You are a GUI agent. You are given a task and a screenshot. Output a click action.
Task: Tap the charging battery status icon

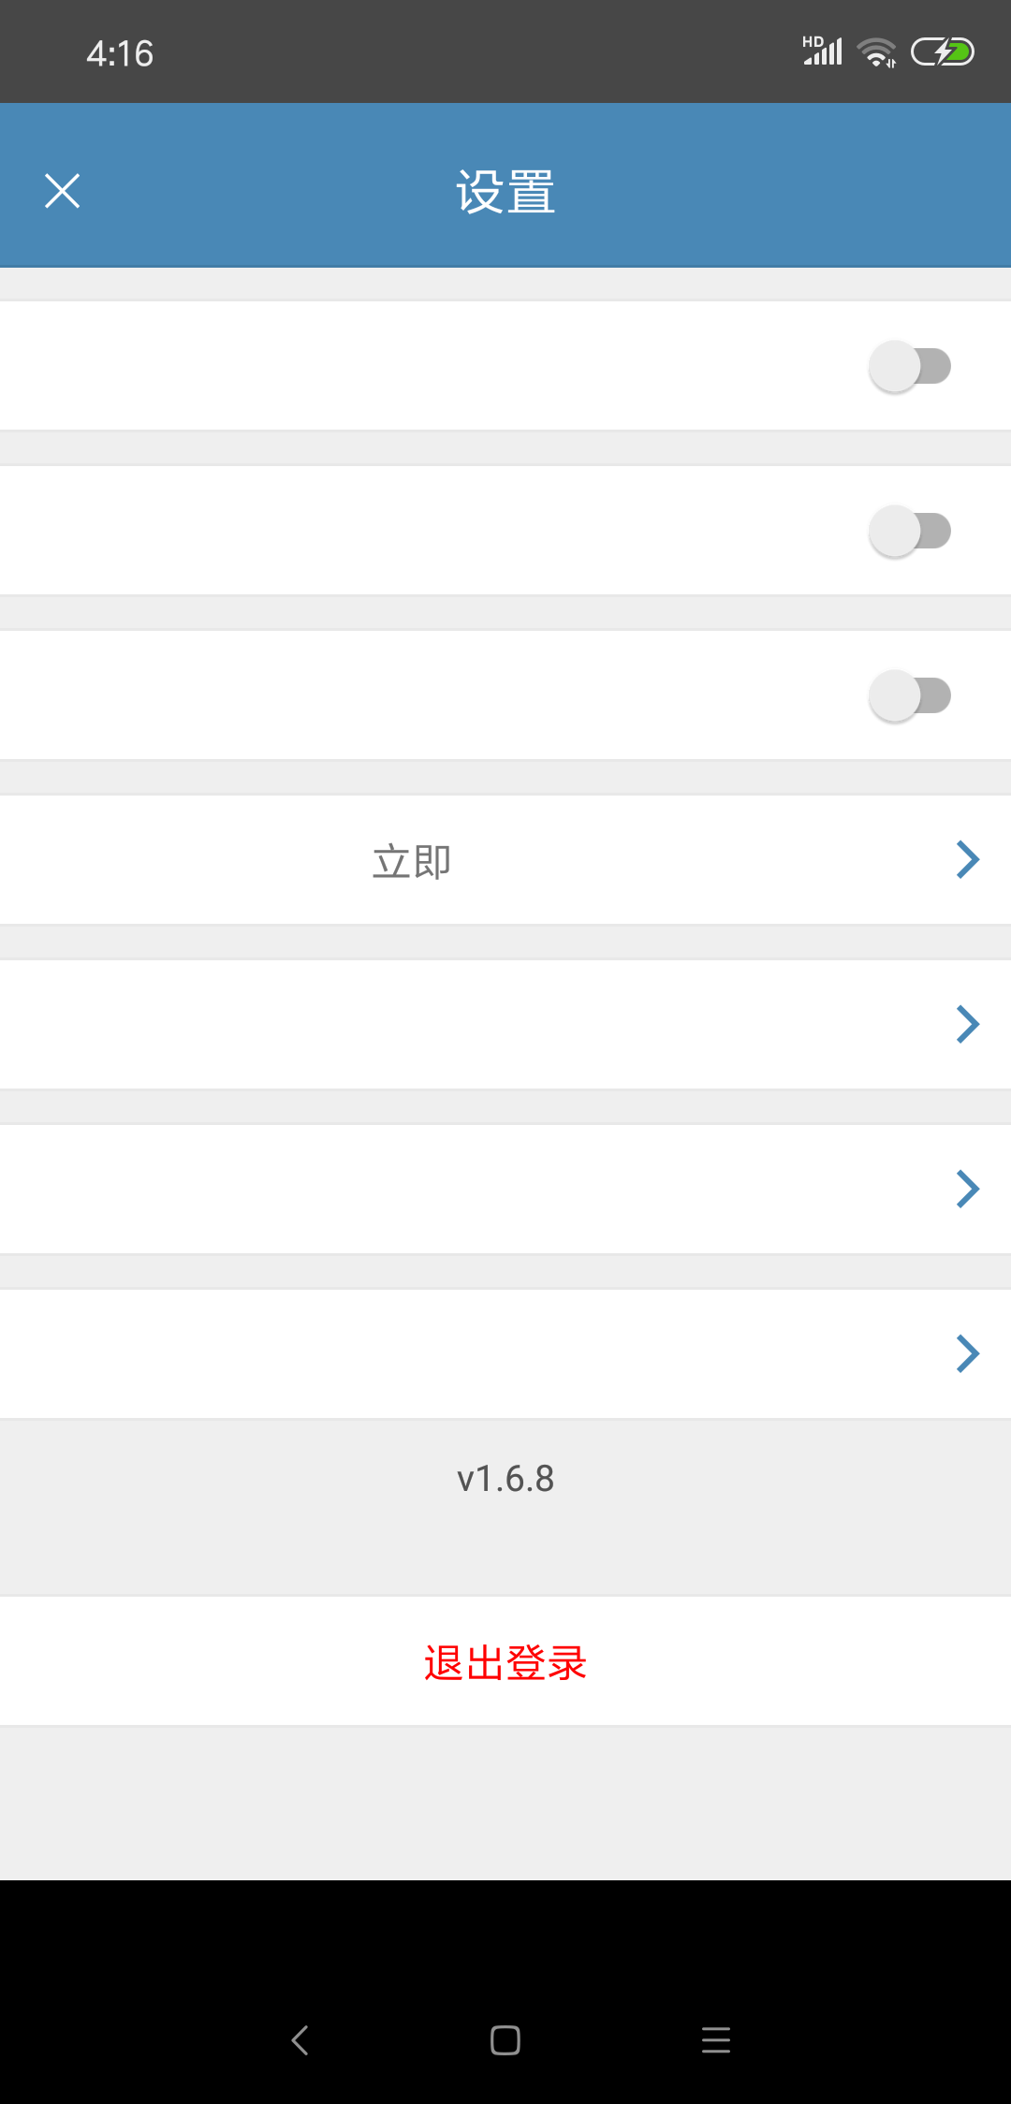(943, 51)
